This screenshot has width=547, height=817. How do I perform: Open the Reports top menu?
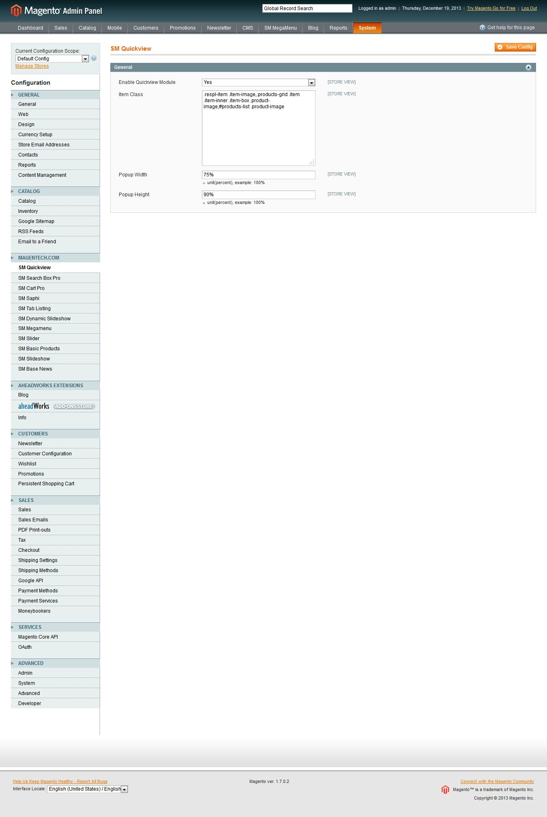(x=339, y=28)
